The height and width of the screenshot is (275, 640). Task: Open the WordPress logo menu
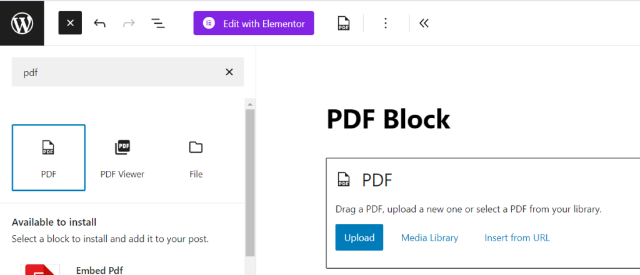[x=22, y=23]
